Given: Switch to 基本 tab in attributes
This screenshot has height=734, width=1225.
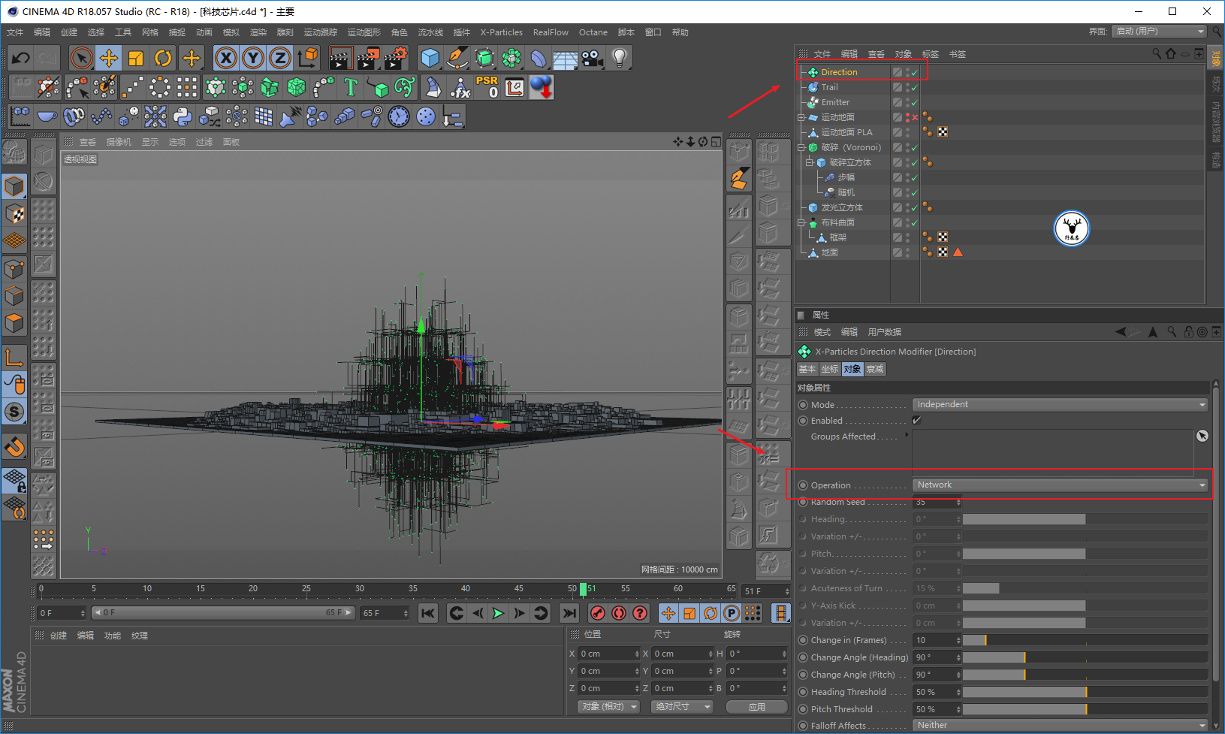Looking at the screenshot, I should [807, 369].
